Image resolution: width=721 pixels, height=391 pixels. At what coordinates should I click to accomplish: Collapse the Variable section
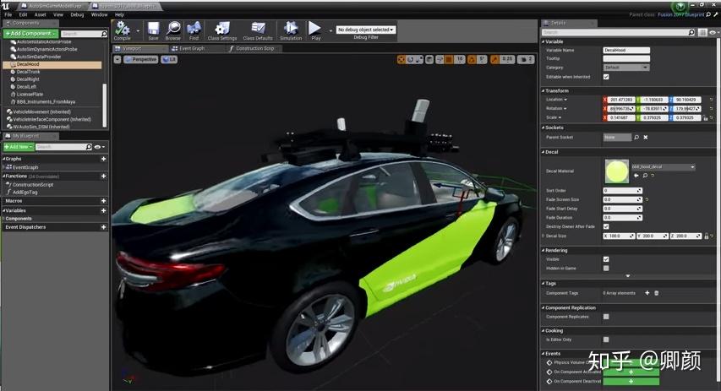coord(543,42)
